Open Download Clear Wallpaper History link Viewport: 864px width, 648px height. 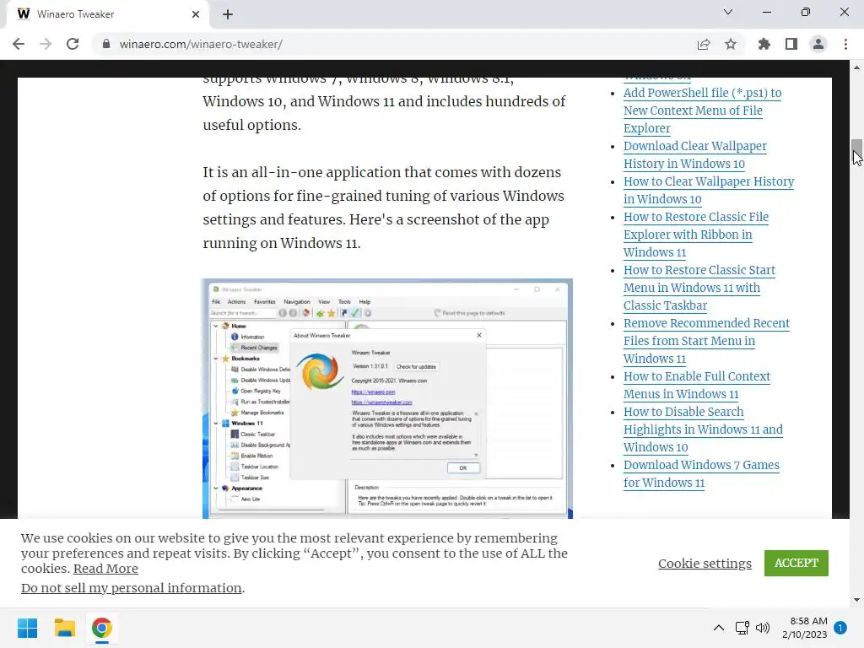[x=695, y=155]
